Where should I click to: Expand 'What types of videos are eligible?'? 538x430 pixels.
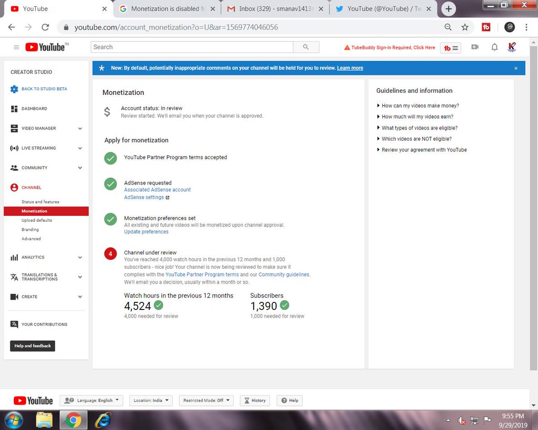click(420, 128)
